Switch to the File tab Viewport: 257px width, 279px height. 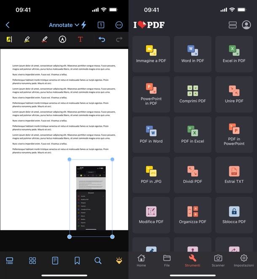coord(167,261)
